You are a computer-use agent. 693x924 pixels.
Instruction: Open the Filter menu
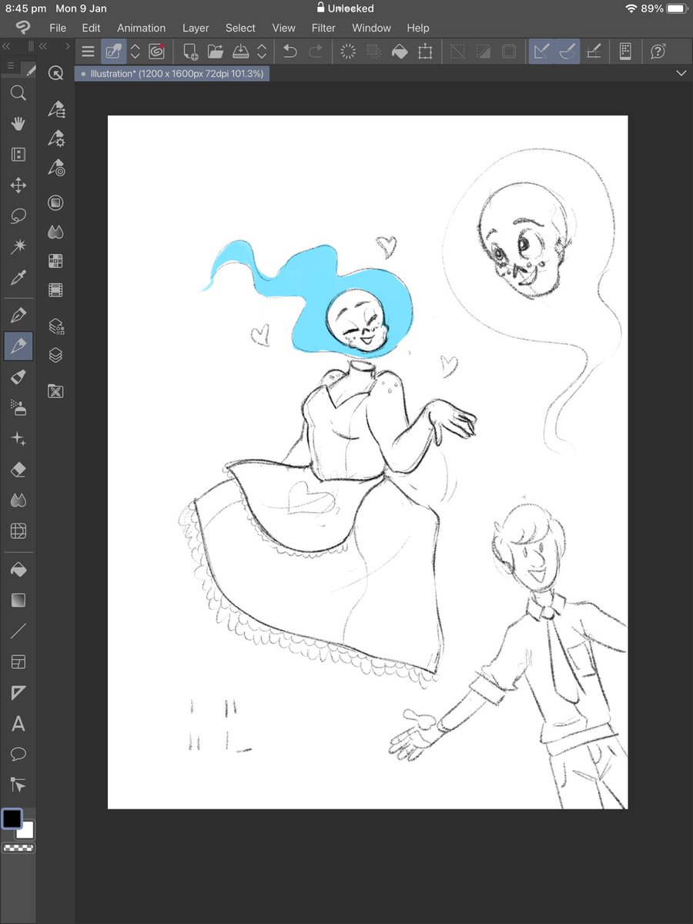pos(323,28)
